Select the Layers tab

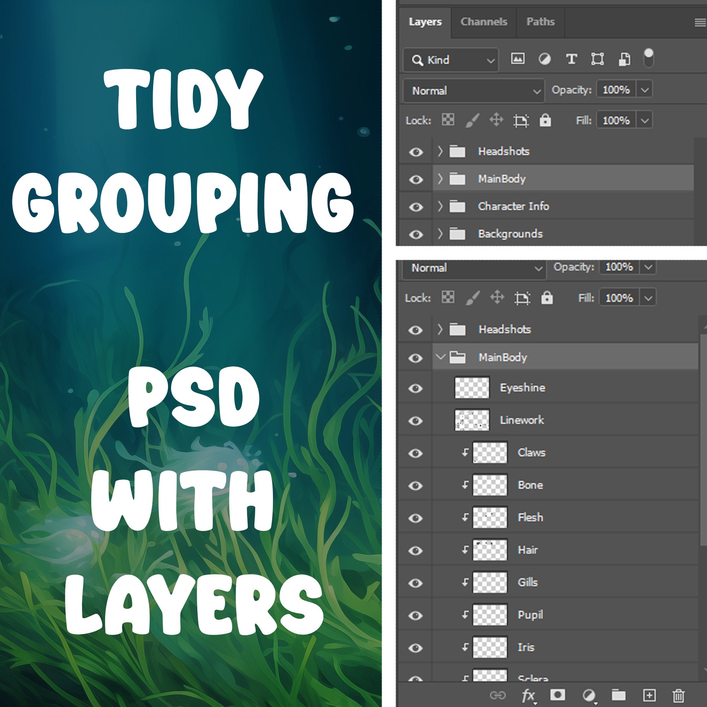425,22
